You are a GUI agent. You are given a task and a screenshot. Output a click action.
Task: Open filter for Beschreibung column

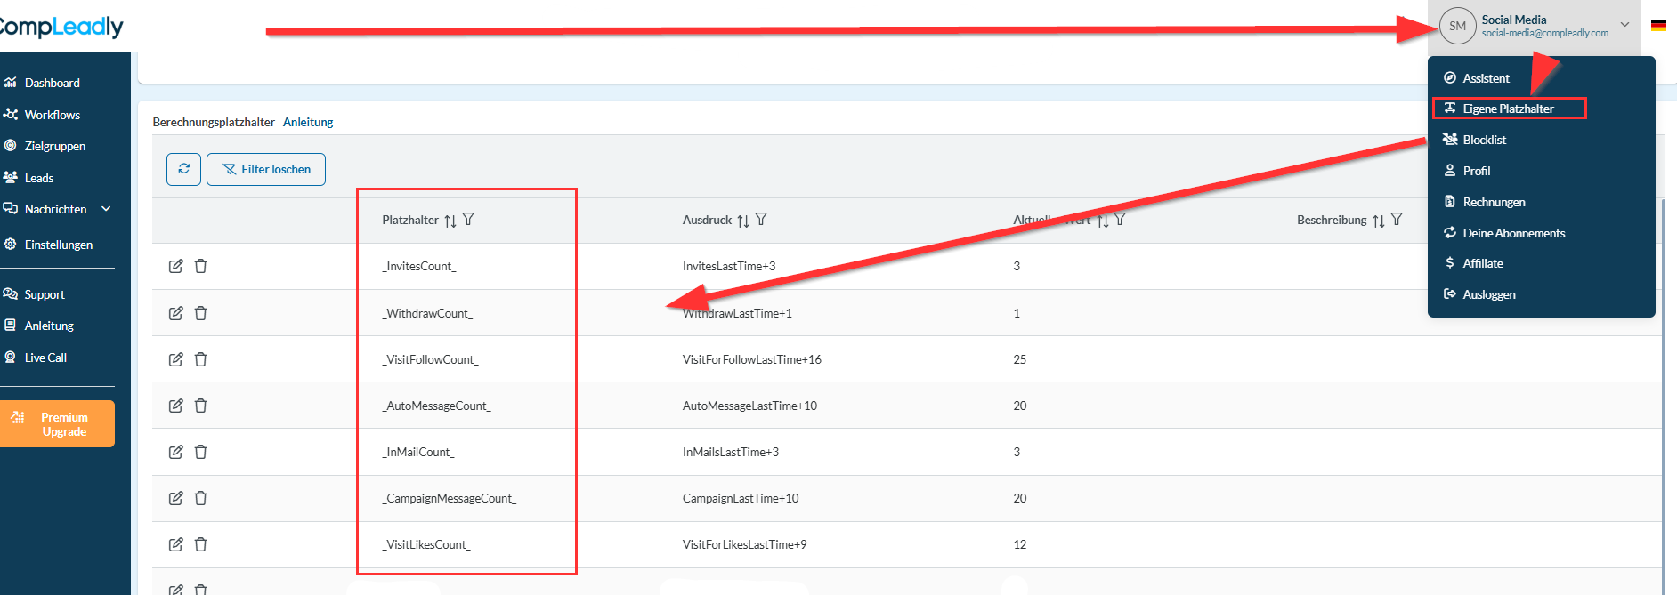[1397, 220]
